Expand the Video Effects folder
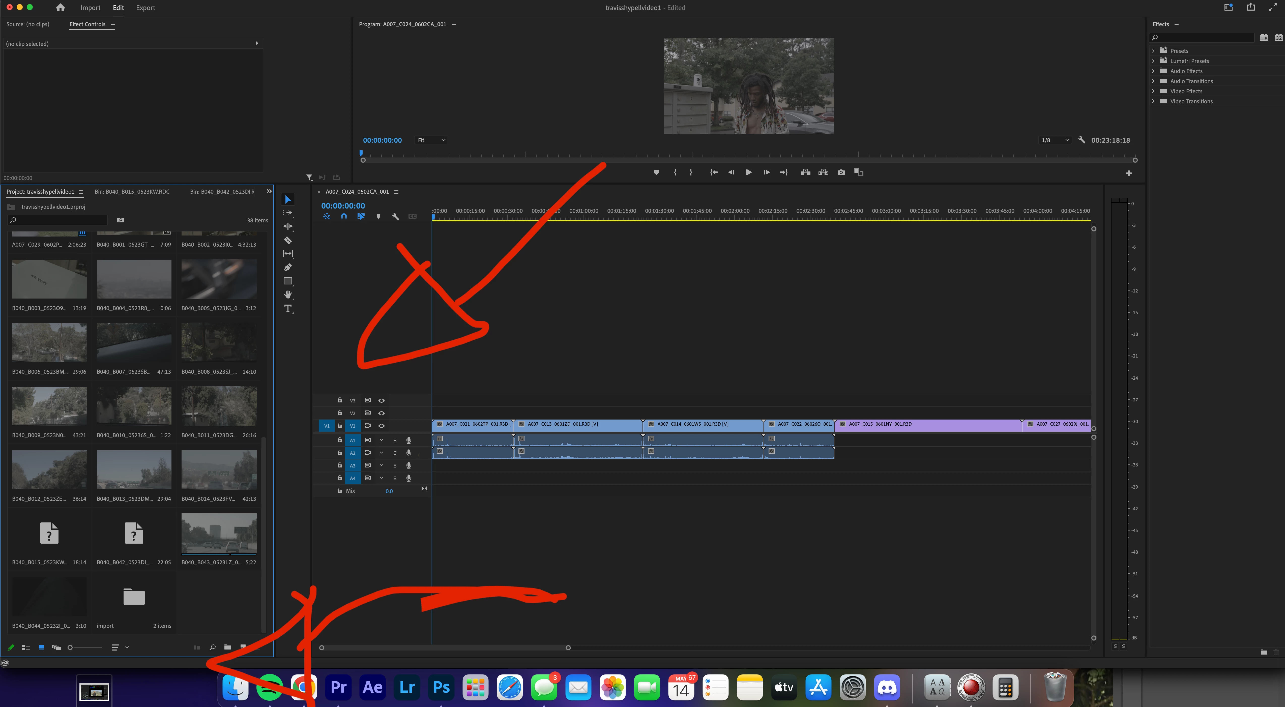This screenshot has width=1285, height=707. pyautogui.click(x=1153, y=91)
